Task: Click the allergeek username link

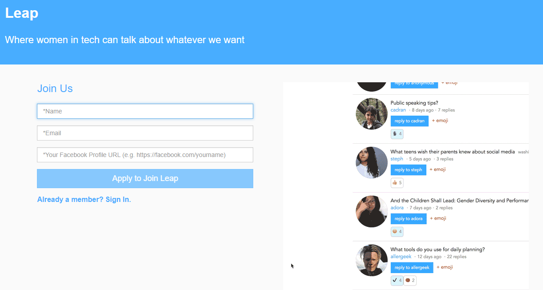Action: tap(401, 257)
